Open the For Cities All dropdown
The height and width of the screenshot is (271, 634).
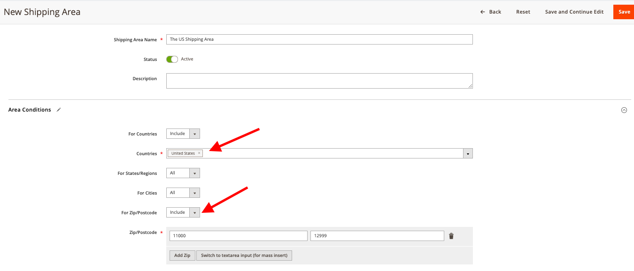[195, 192]
